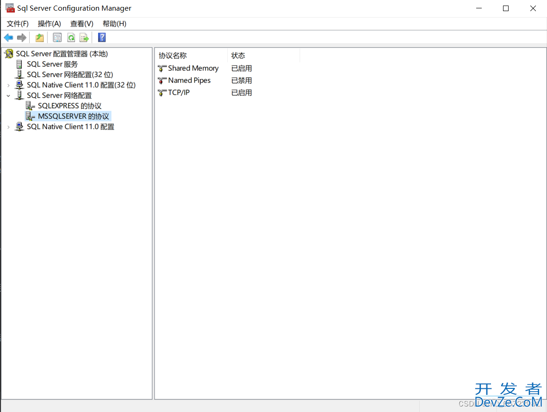Click the Named Pipes protocol icon
The height and width of the screenshot is (412, 547).
click(162, 81)
